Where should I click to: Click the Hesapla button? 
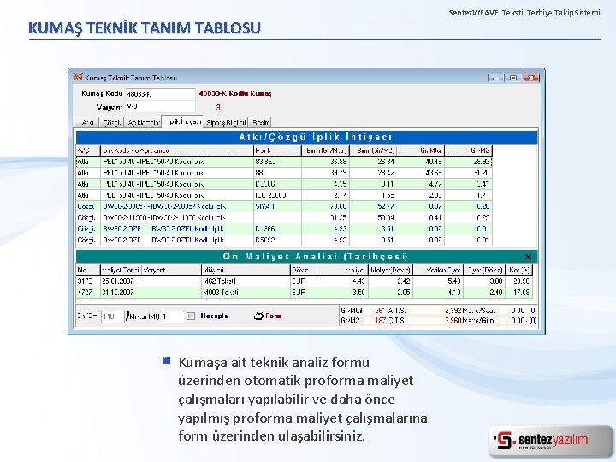click(214, 316)
